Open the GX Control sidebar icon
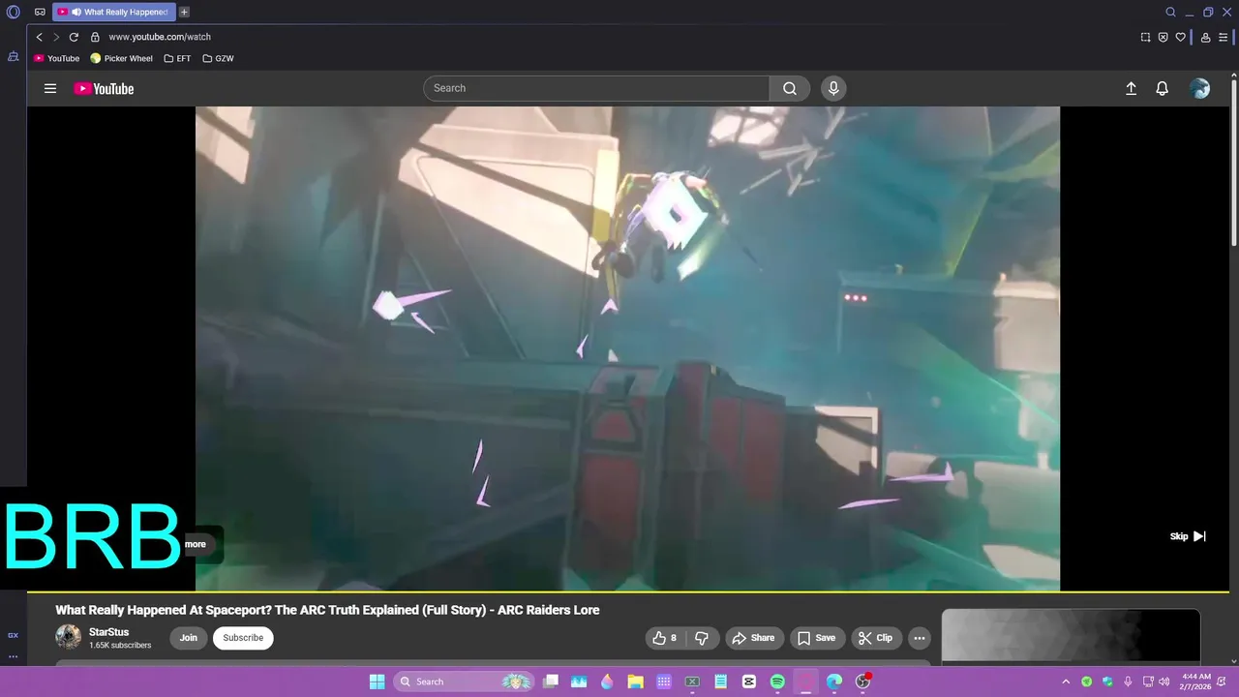 click(13, 635)
